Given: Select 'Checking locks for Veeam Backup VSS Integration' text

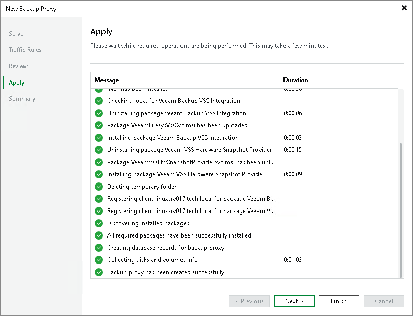Looking at the screenshot, I should tap(173, 101).
